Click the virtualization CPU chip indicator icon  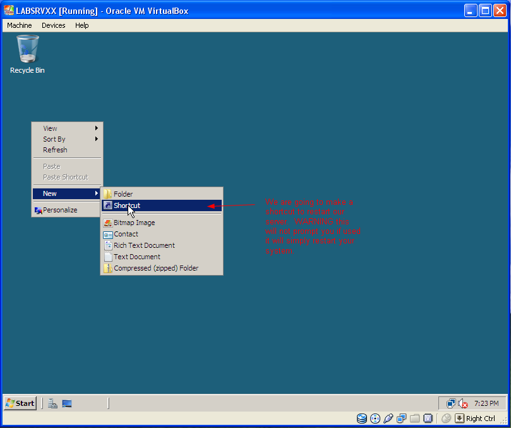click(x=428, y=419)
